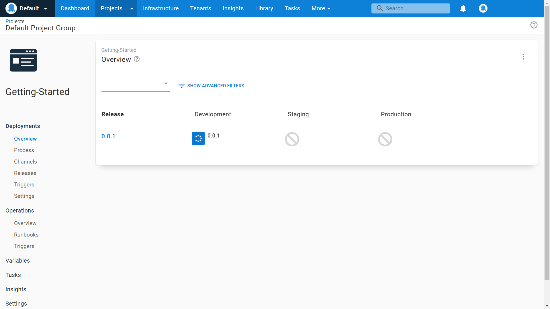Image resolution: width=550 pixels, height=309 pixels.
Task: Click the search magnifier icon
Action: click(379, 8)
